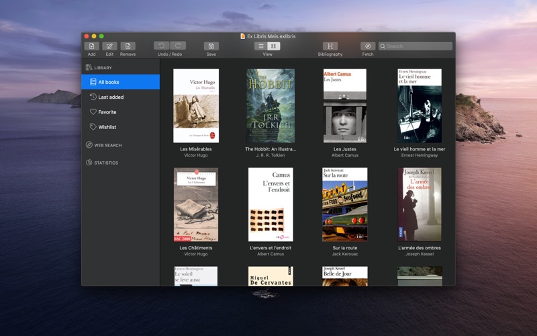Click the Save toolbar icon

coord(211,46)
